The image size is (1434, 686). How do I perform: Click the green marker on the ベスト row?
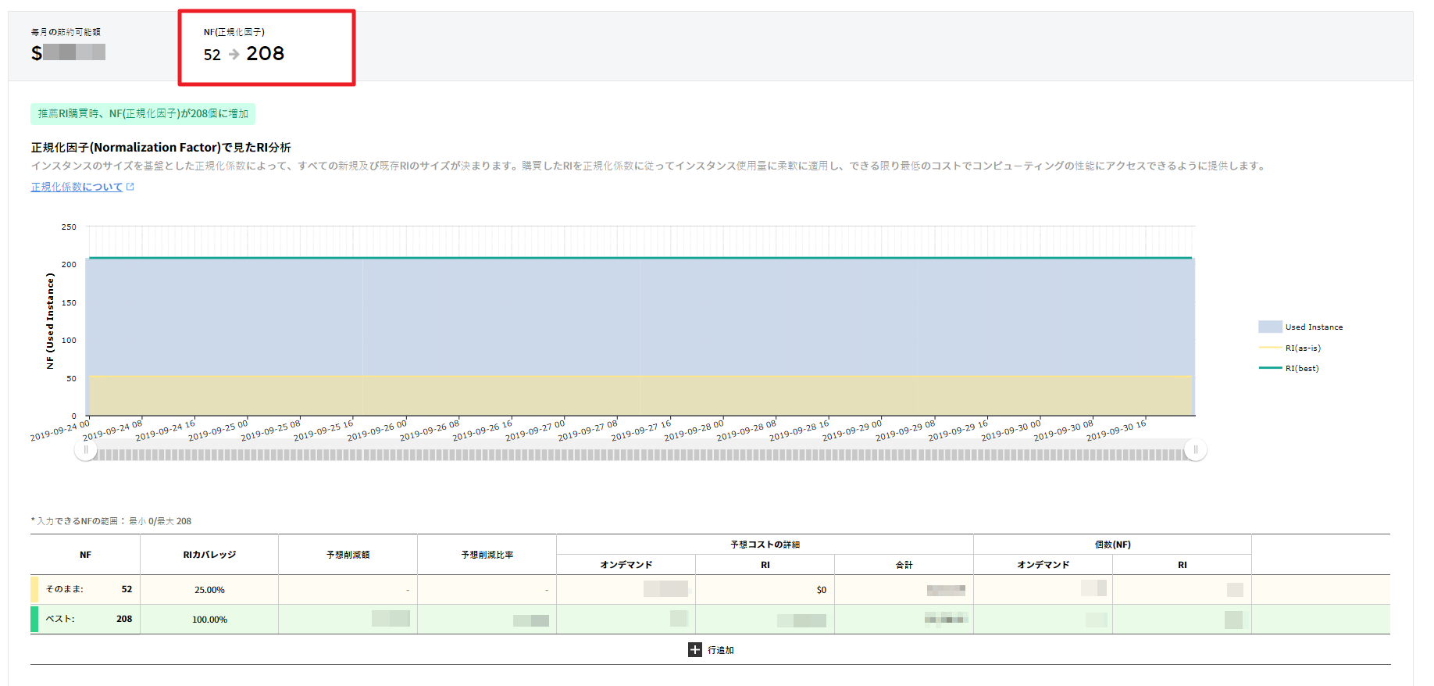(x=34, y=619)
